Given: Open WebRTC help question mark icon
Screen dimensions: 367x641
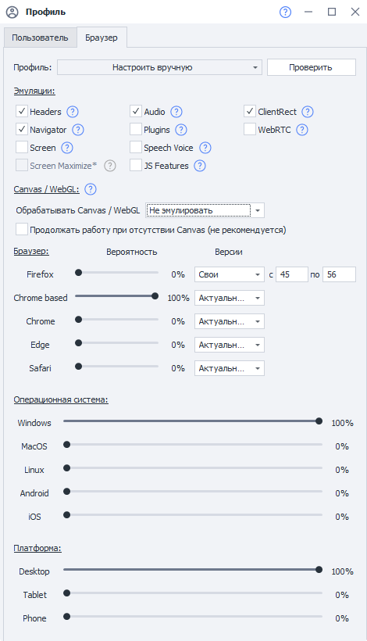Looking at the screenshot, I should point(301,130).
